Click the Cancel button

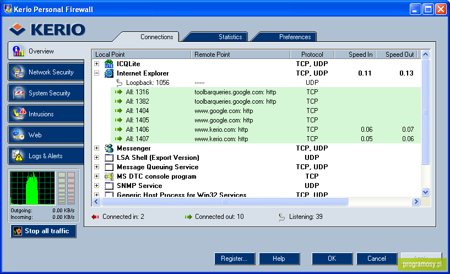(377, 259)
